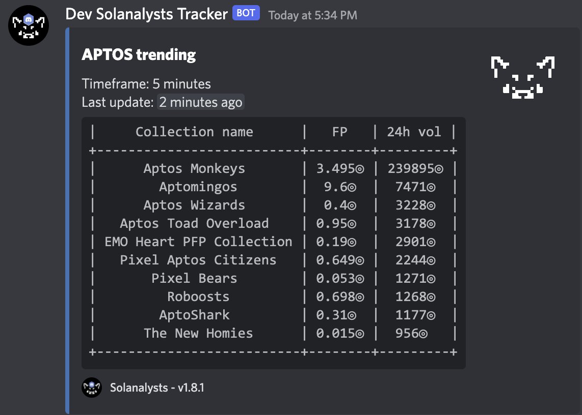Click the 0.053 floor price value
The image size is (582, 415).
point(340,278)
